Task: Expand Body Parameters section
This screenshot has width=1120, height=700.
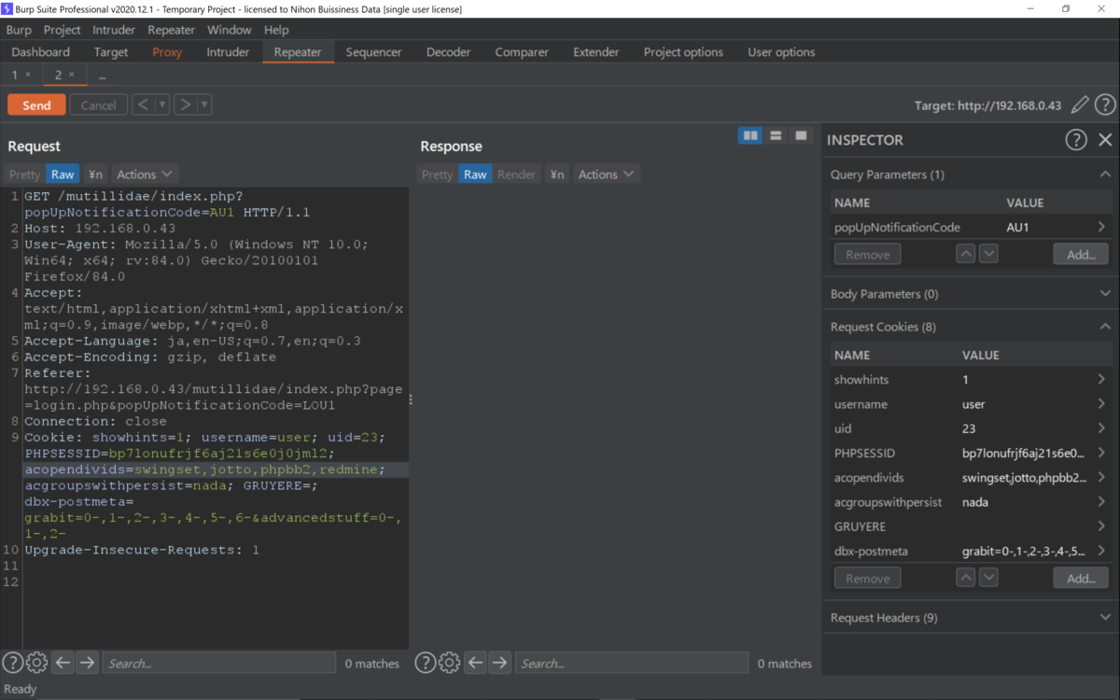Action: [x=1105, y=294]
